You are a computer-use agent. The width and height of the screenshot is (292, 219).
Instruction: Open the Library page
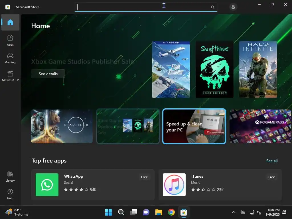pos(10,177)
